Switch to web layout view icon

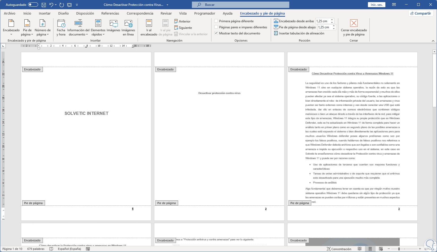[x=381, y=249]
